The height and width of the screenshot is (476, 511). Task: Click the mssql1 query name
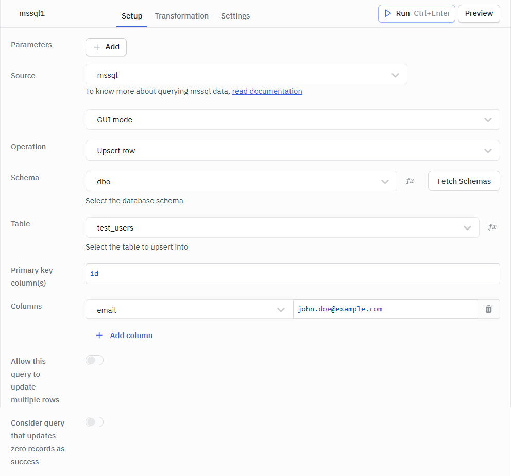(x=32, y=14)
